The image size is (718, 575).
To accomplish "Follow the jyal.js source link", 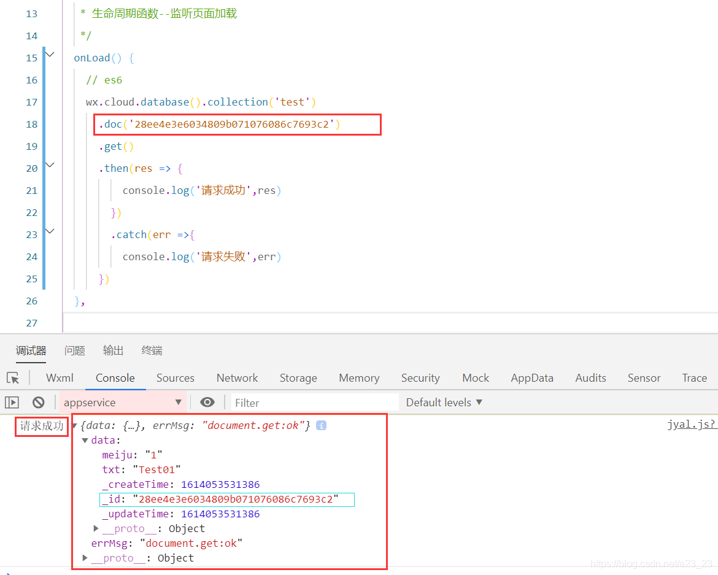I will (x=692, y=425).
